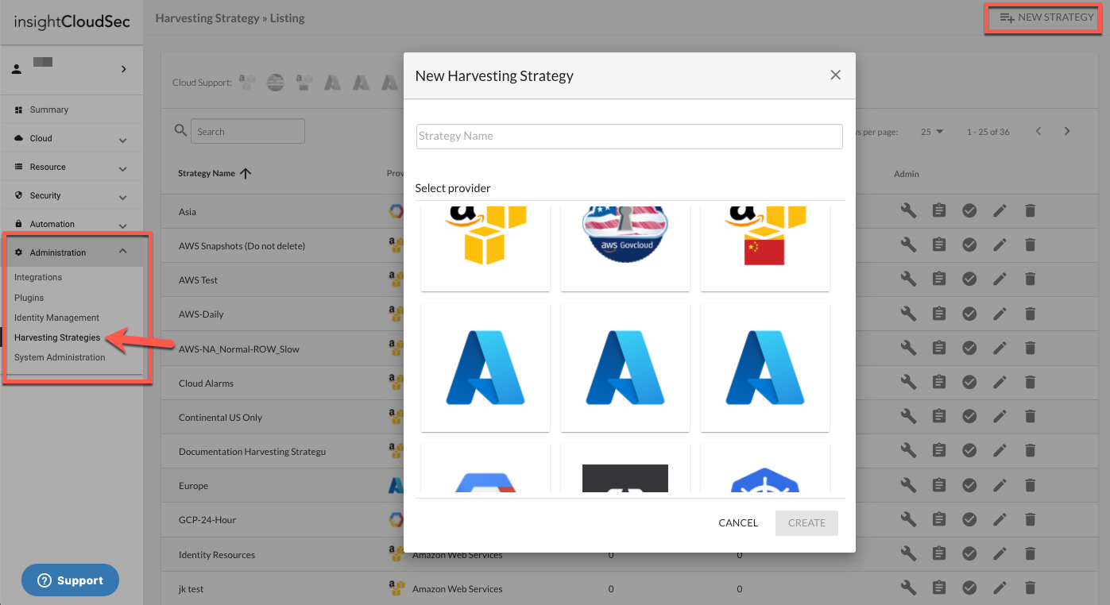
Task: Open System Administration in the sidebar
Action: (60, 357)
